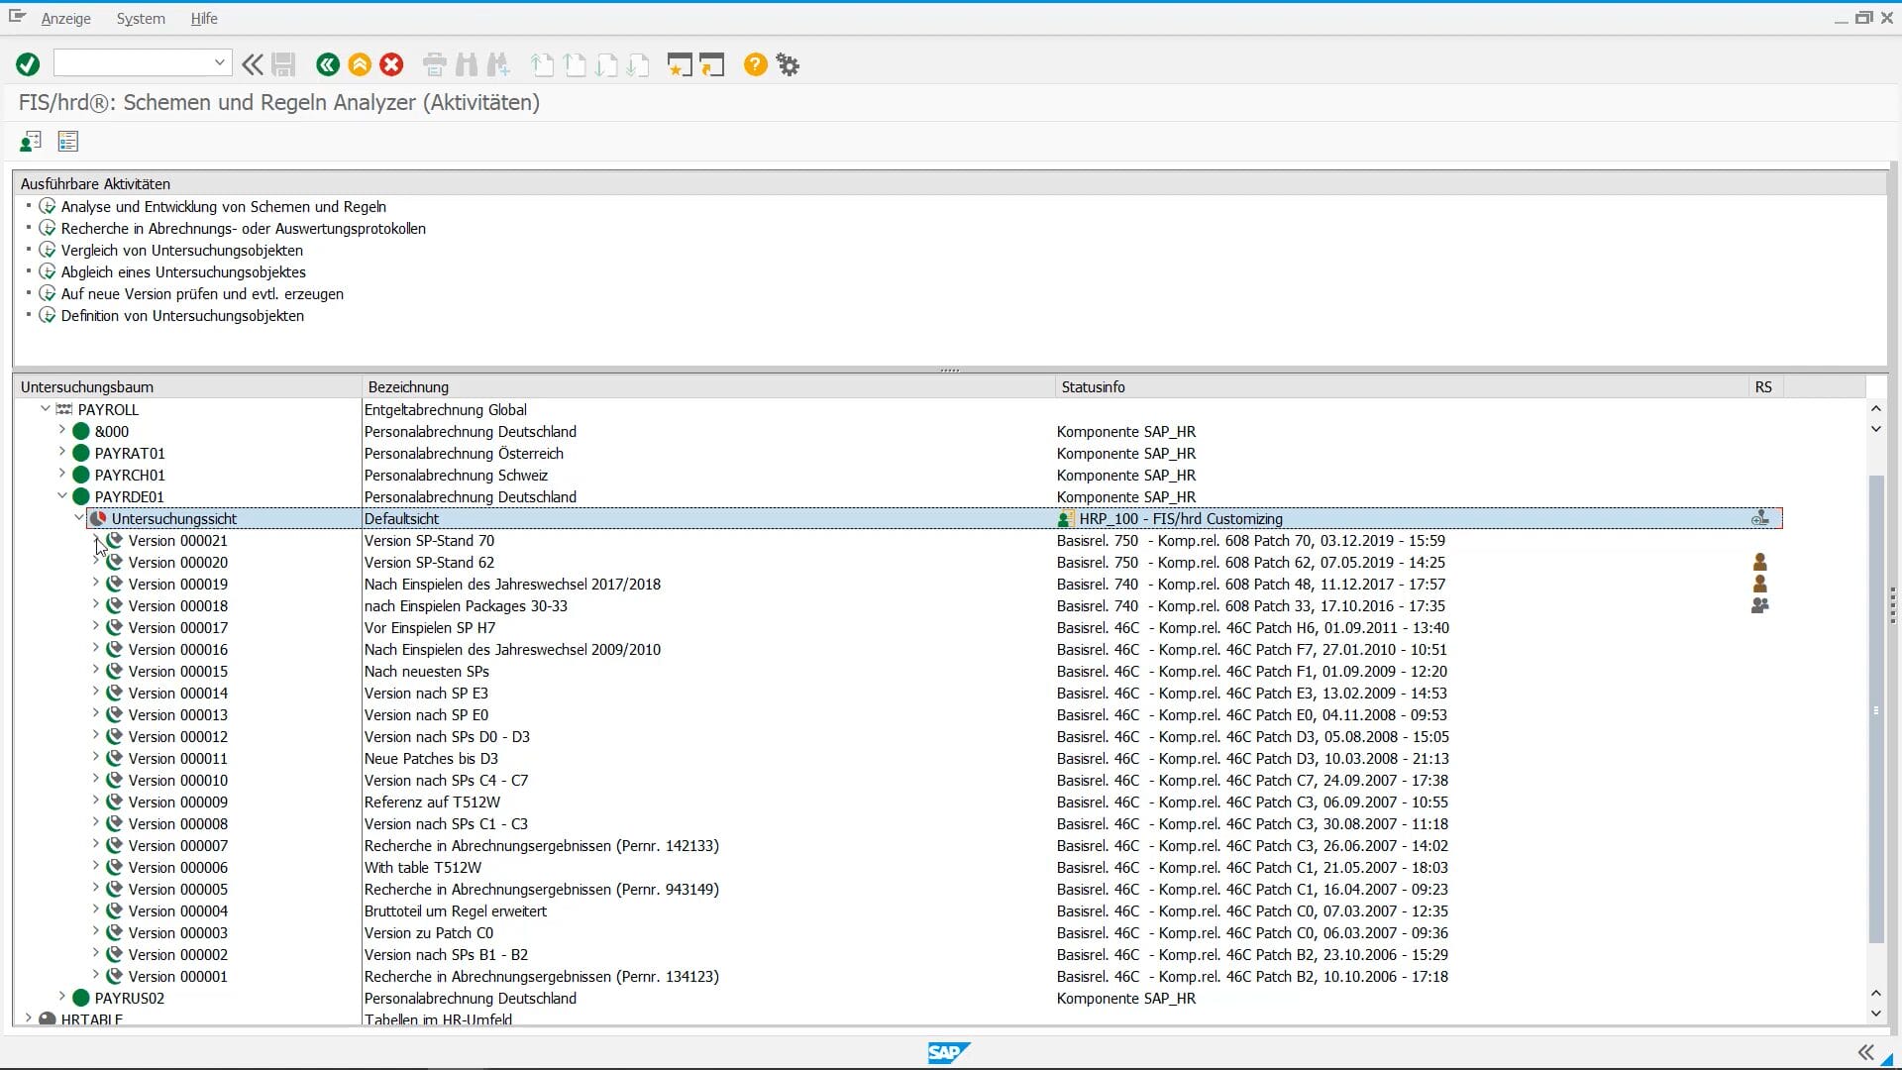The image size is (1902, 1070).
Task: Expand Version 000017 node
Action: pyautogui.click(x=96, y=626)
